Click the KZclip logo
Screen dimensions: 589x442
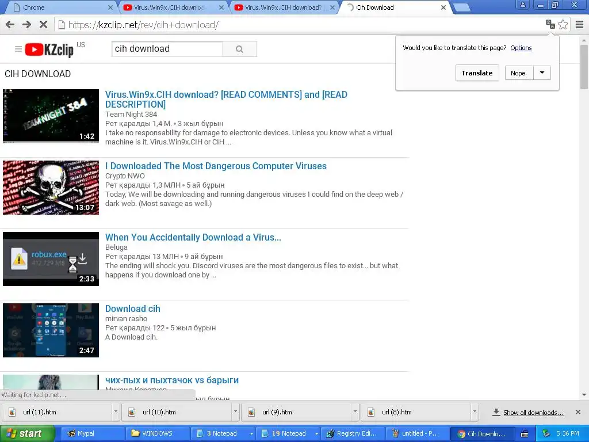(x=49, y=49)
